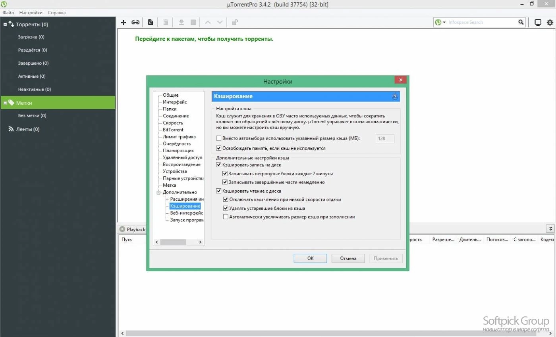Apply settings with the OK button
The width and height of the screenshot is (556, 337).
point(310,258)
